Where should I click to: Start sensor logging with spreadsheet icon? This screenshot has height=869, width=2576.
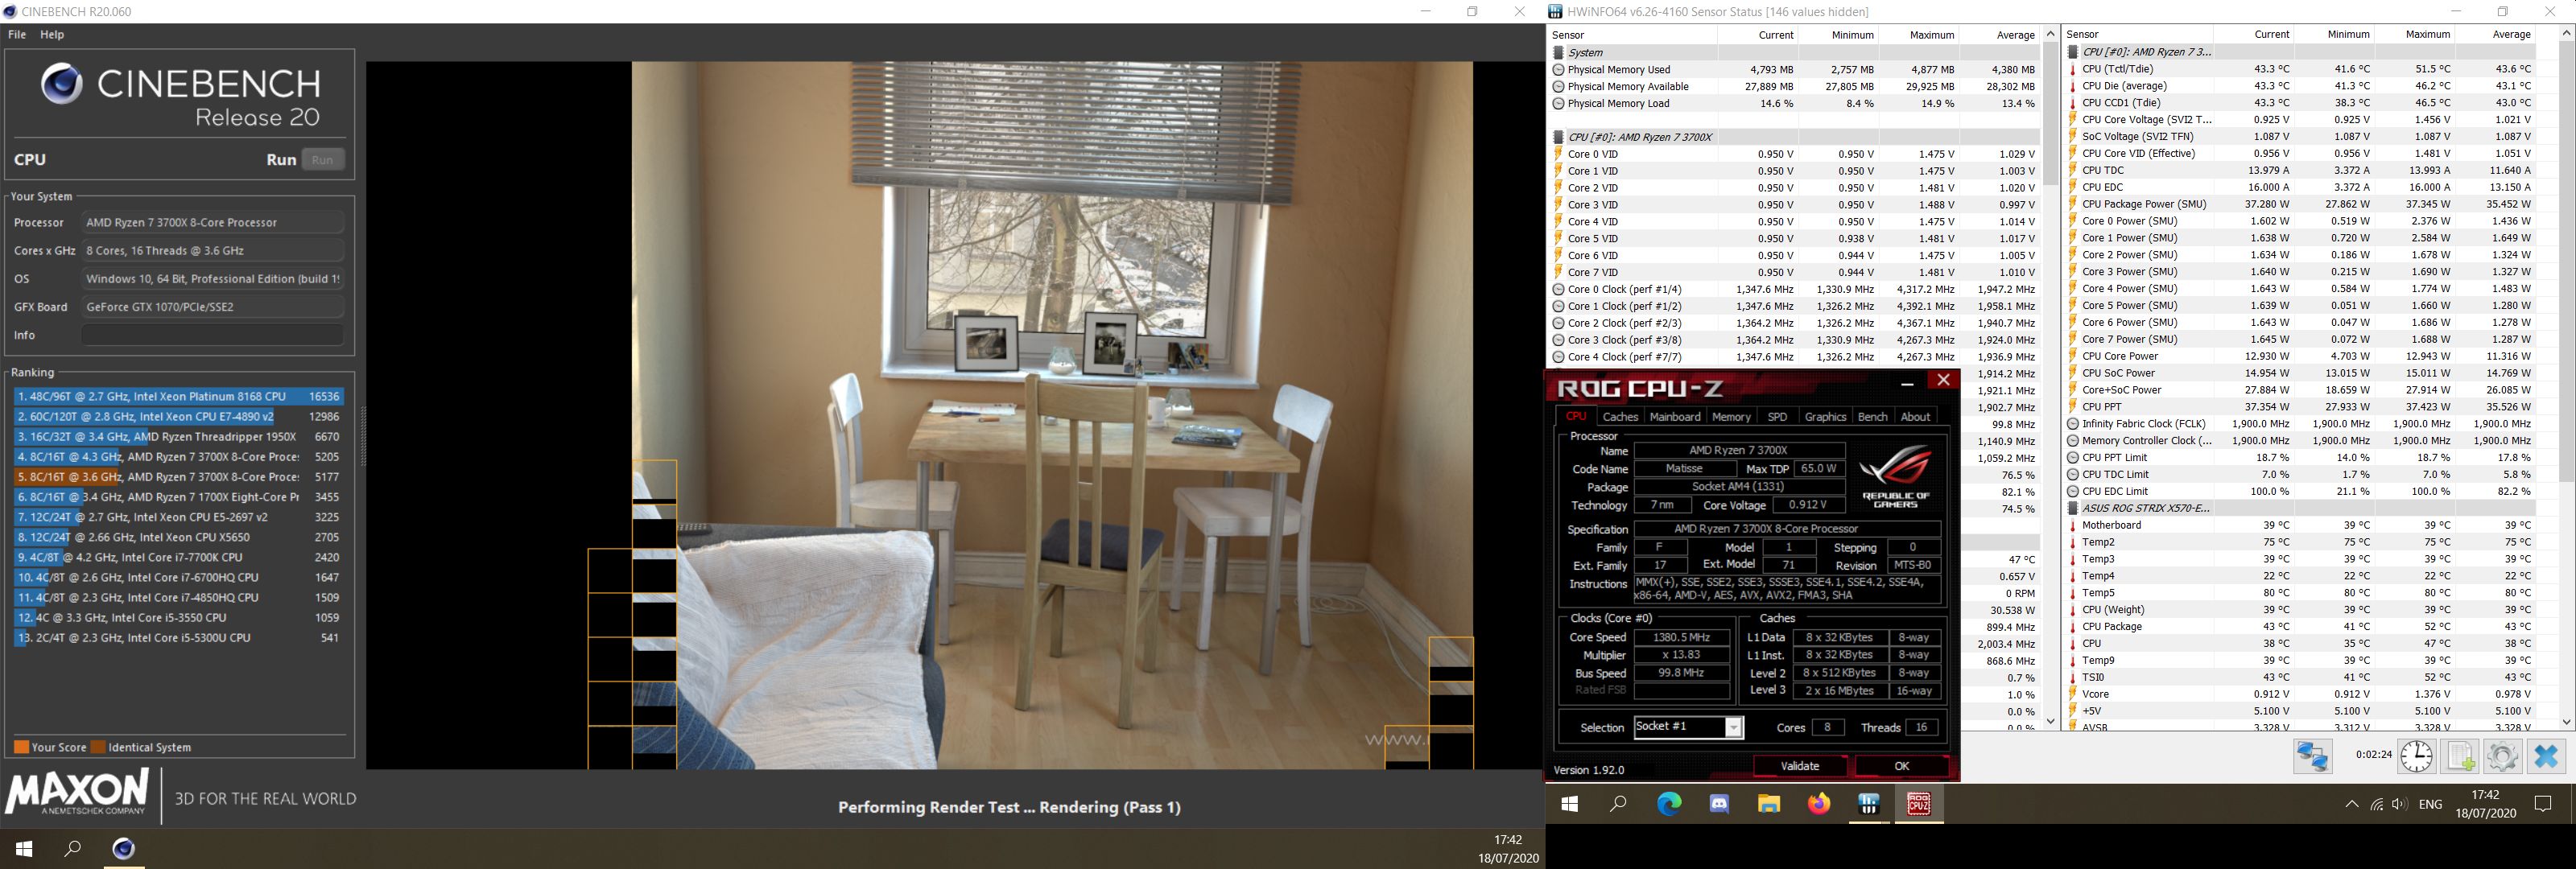click(x=2459, y=756)
